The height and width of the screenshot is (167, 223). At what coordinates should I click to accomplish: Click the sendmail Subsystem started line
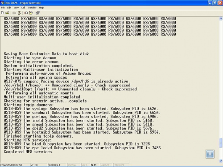[x=82, y=113]
